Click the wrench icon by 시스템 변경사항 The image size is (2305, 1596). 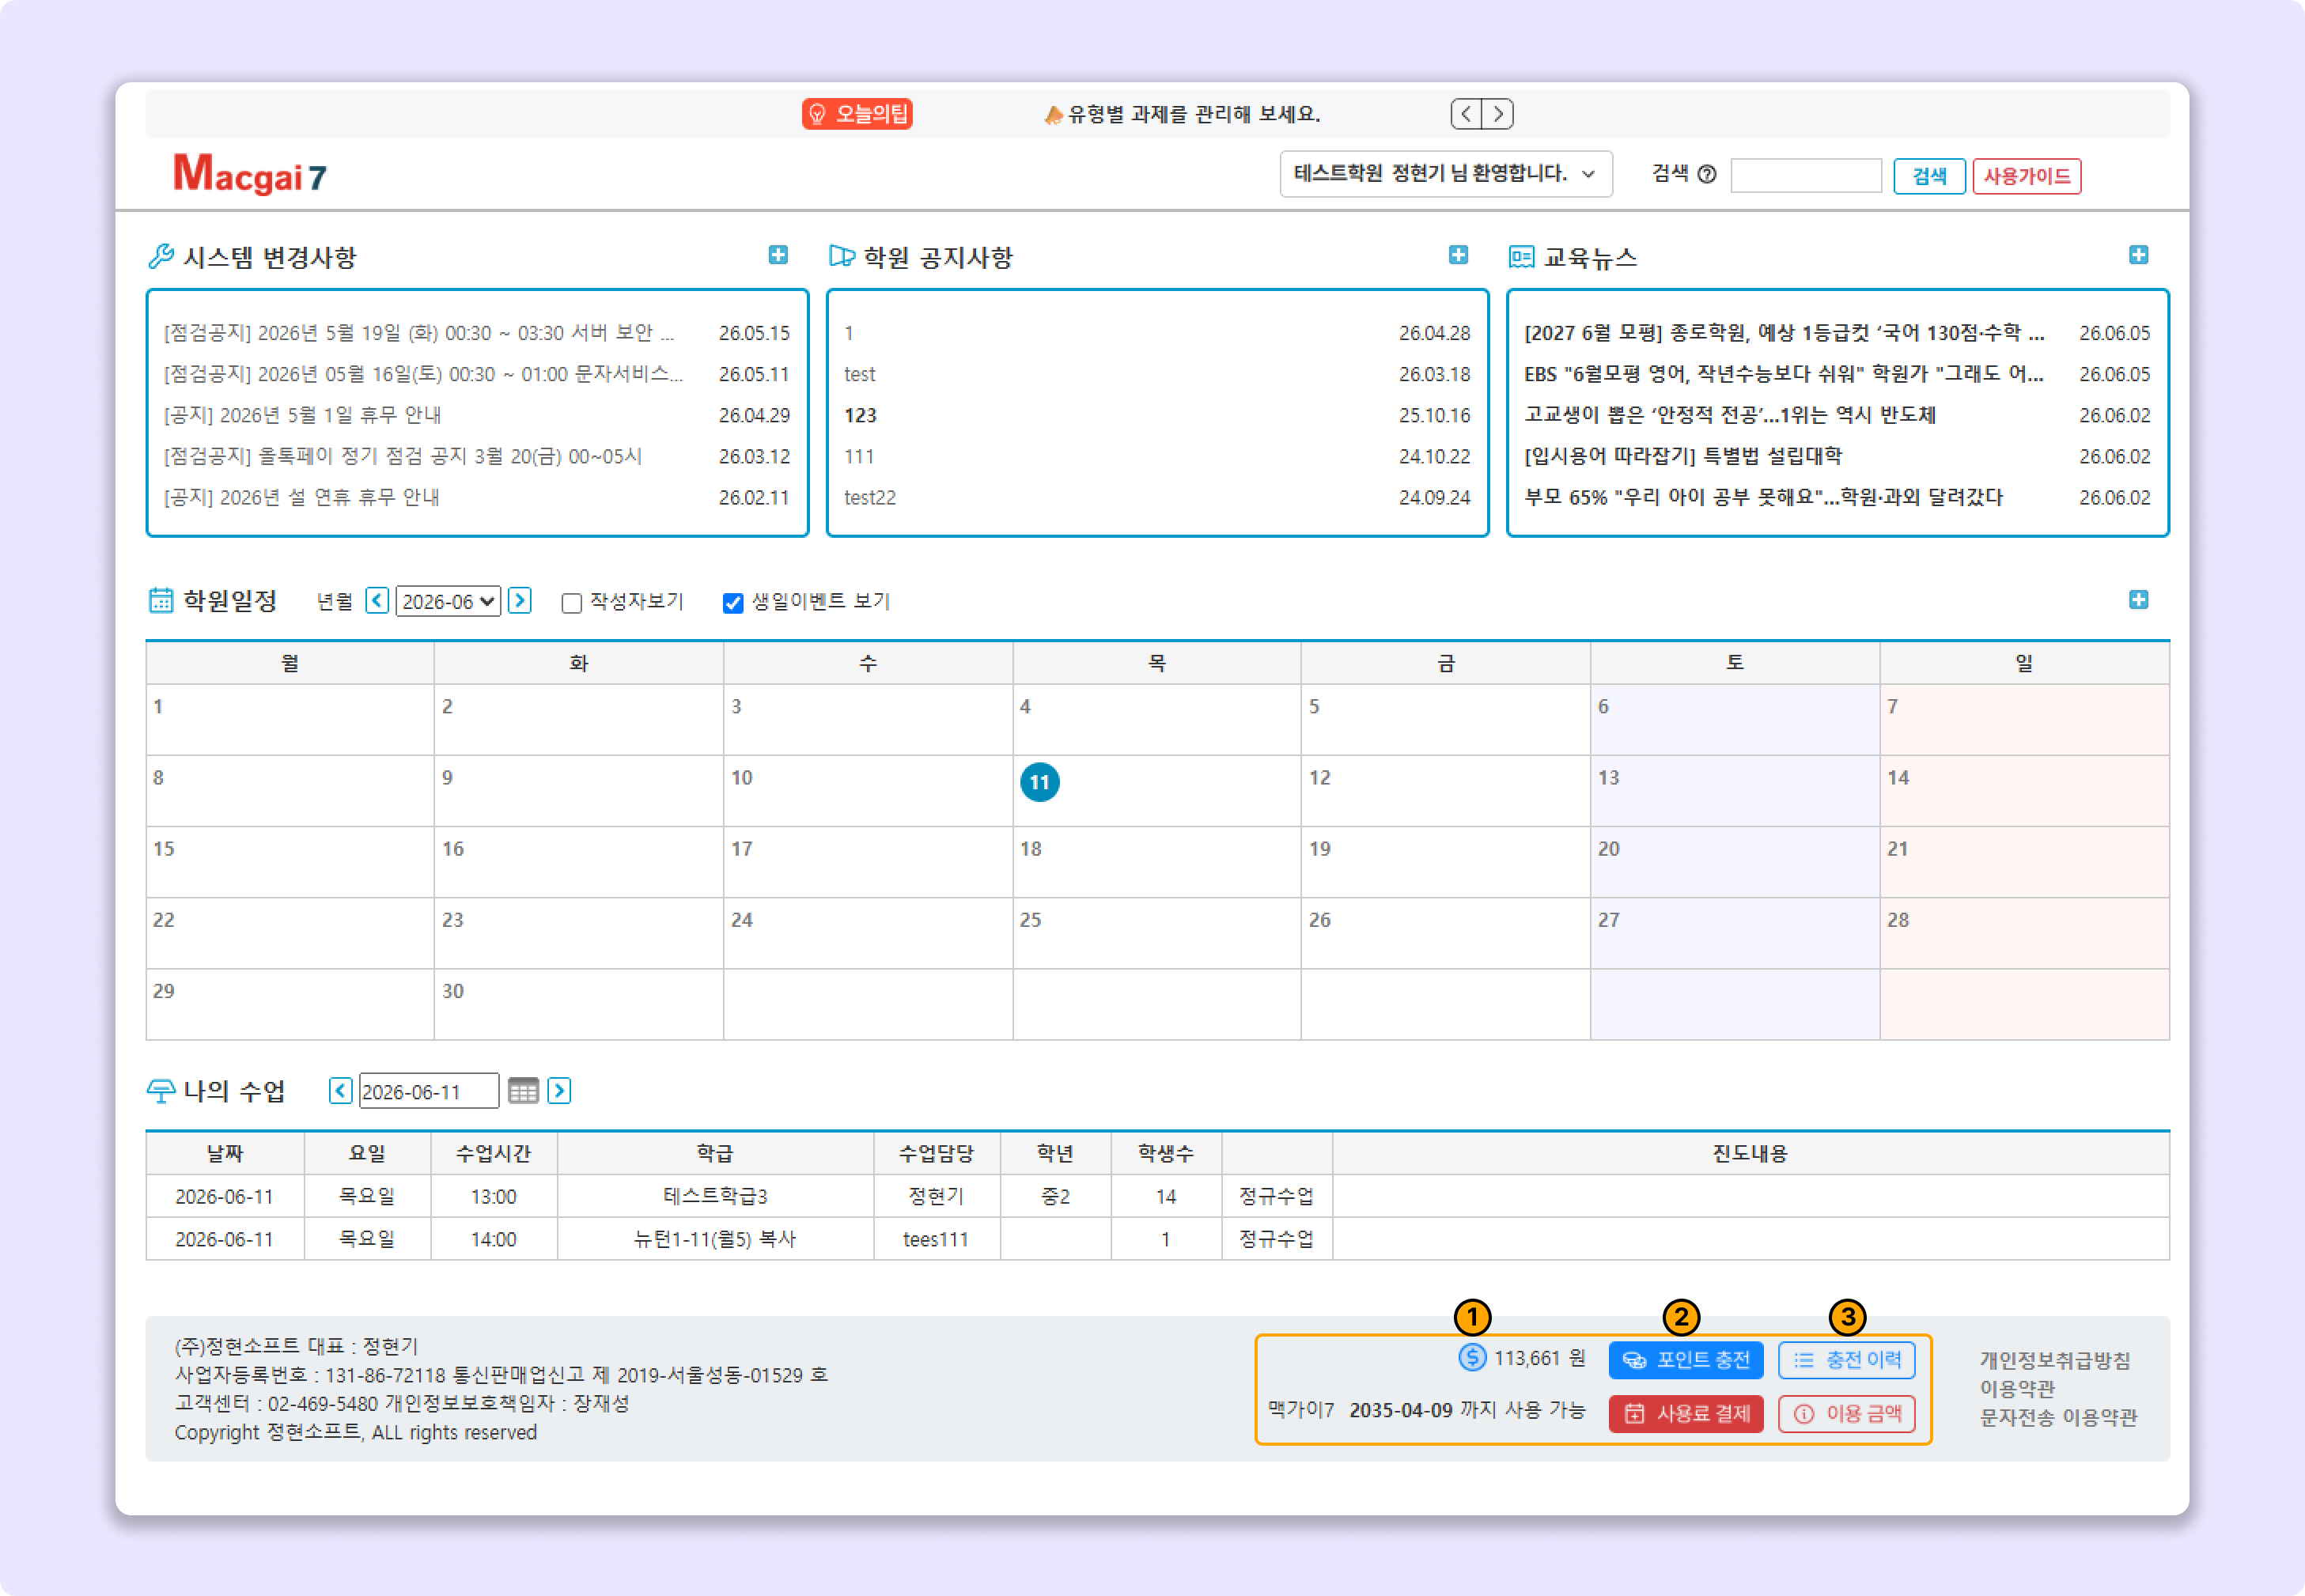(161, 257)
